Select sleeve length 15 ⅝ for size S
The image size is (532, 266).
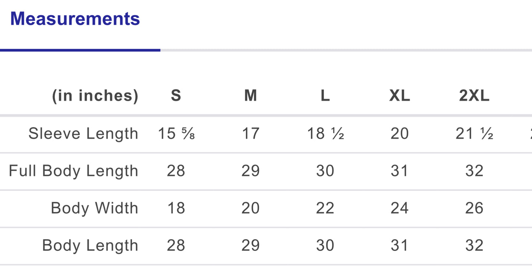(176, 134)
